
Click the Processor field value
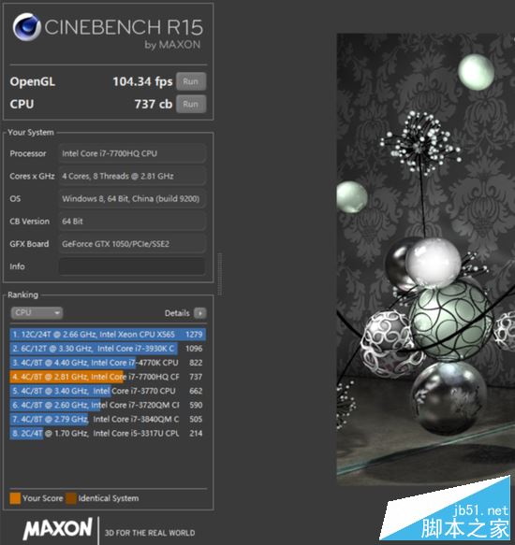click(x=132, y=153)
